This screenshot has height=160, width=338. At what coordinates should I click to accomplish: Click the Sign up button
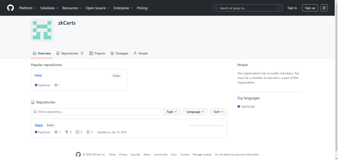(x=310, y=8)
